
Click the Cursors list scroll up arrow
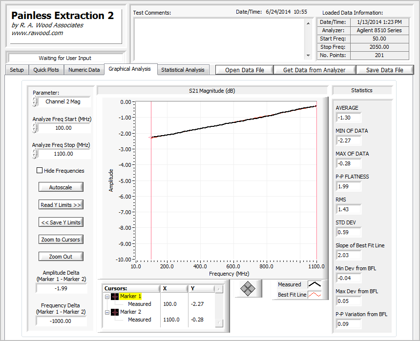219,289
